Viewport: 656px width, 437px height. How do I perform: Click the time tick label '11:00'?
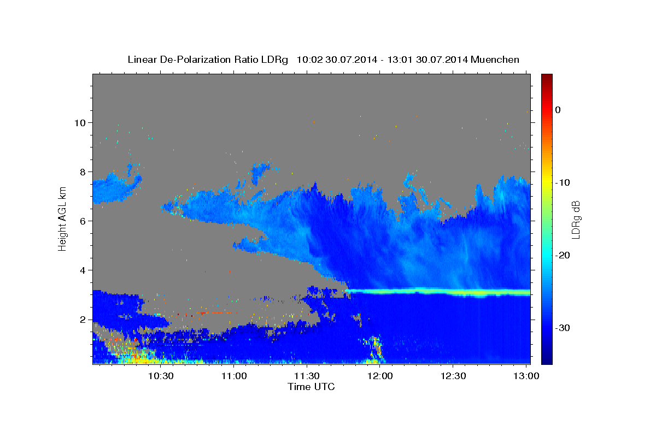tap(234, 376)
